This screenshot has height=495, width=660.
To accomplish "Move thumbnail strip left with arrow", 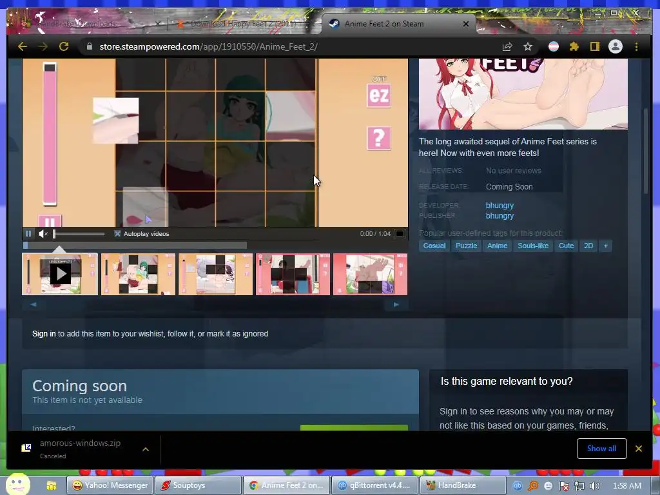I will [34, 304].
